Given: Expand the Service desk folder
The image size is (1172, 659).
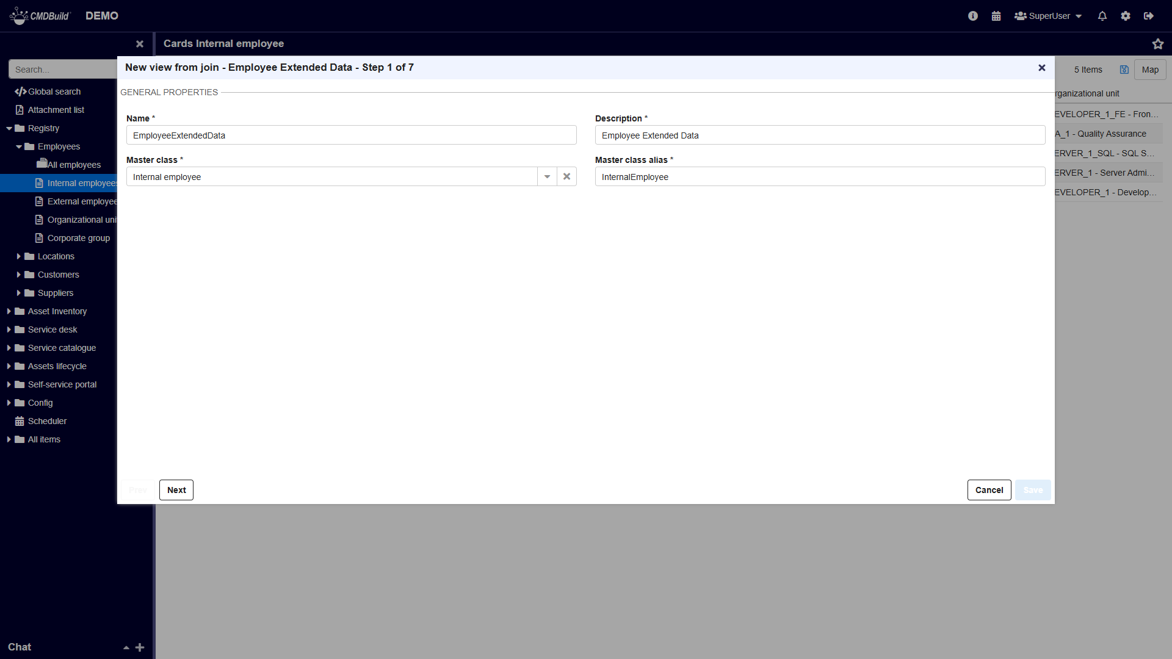Looking at the screenshot, I should point(9,329).
